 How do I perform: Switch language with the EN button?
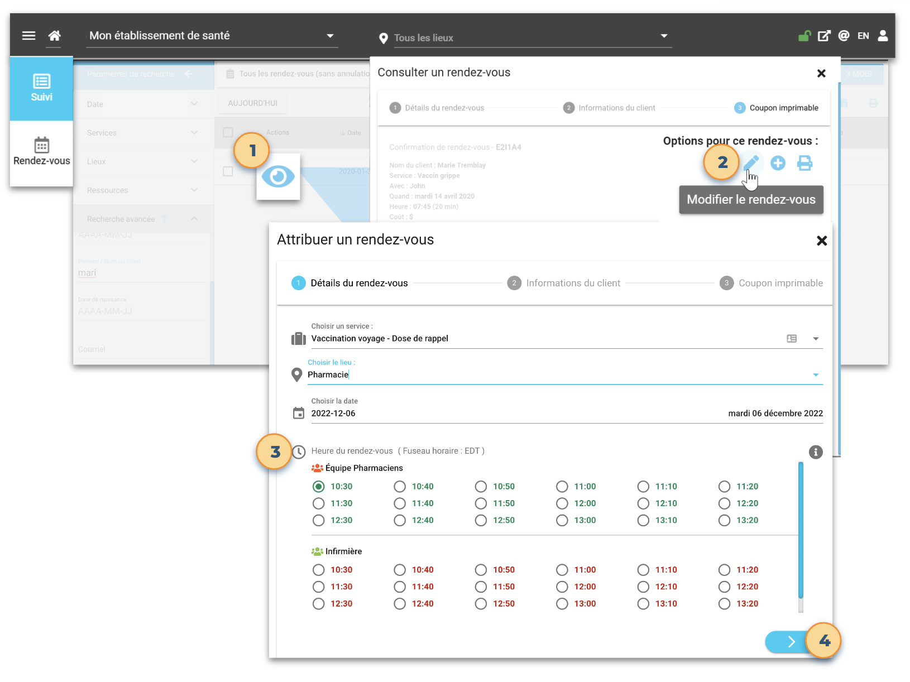[x=863, y=36]
